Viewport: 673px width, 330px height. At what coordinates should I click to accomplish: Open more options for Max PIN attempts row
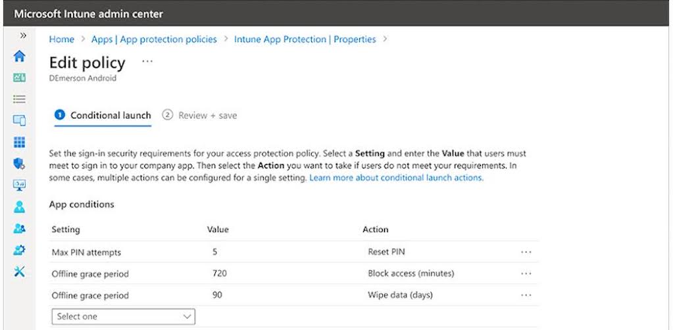click(526, 252)
